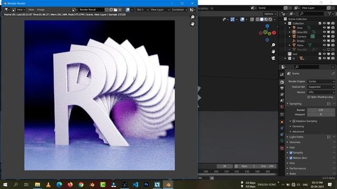Hide Camera with eye icon

pos(324,37)
